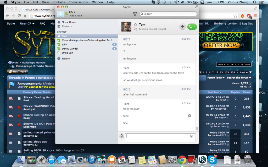Open the File menu

pyautogui.click(x=26, y=2)
